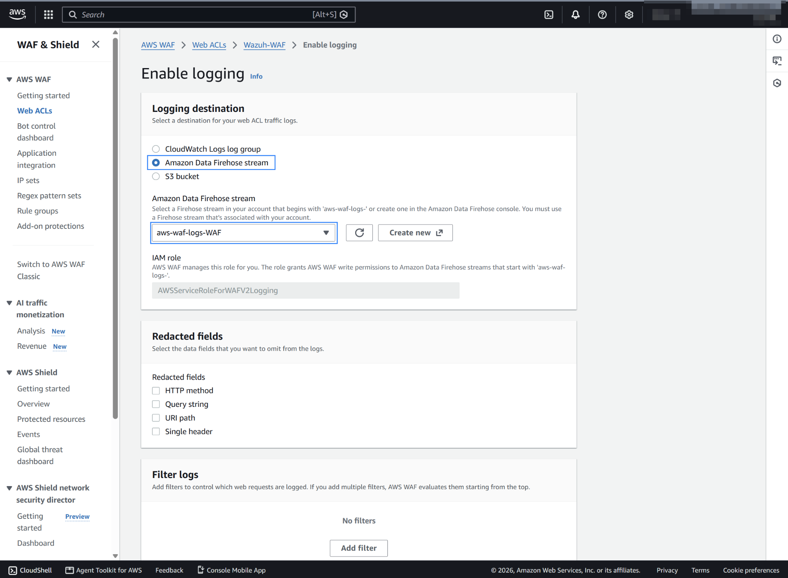Check the HTTP method redacted field

click(156, 391)
